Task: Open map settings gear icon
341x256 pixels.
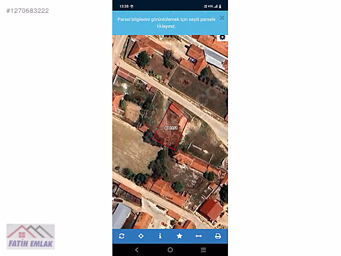Action: (222, 37)
